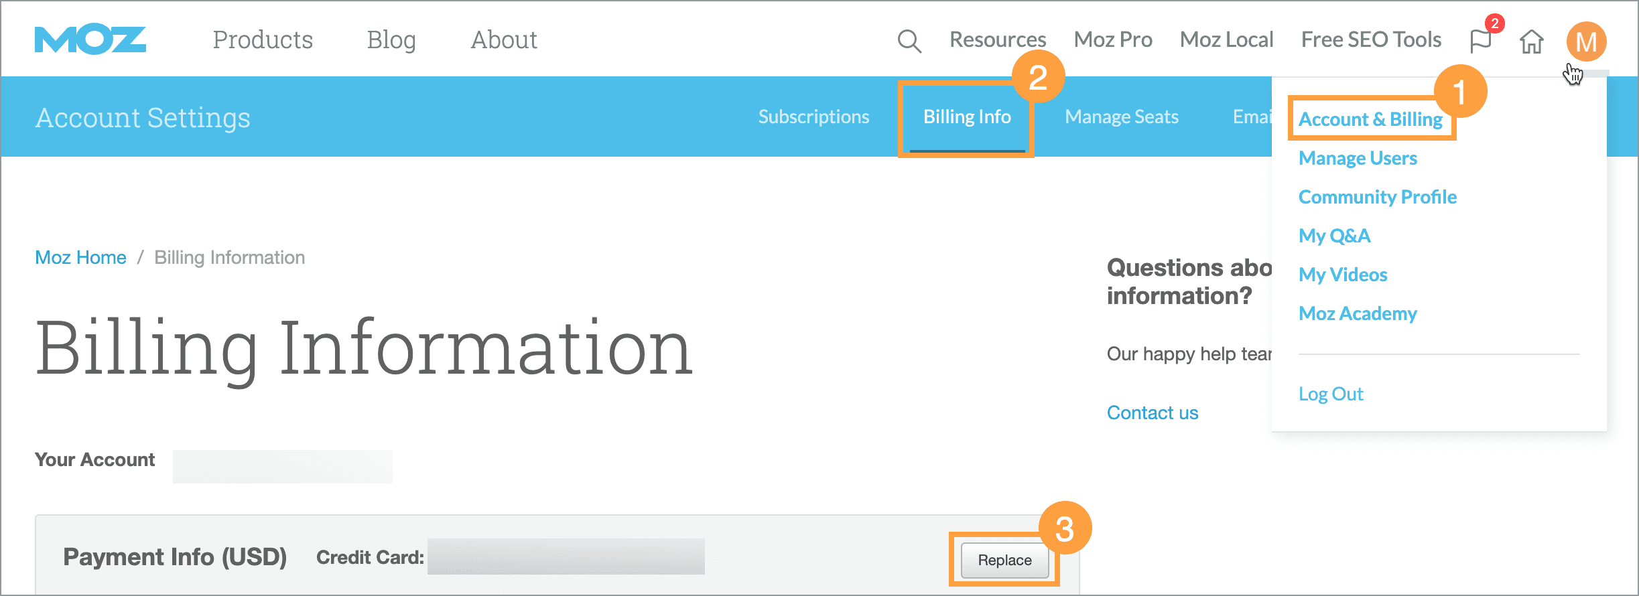Viewport: 1639px width, 596px height.
Task: Open Free SEO Tools
Action: [x=1371, y=40]
